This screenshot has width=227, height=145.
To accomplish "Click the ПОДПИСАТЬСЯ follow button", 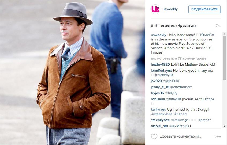I will pos(204,9).
